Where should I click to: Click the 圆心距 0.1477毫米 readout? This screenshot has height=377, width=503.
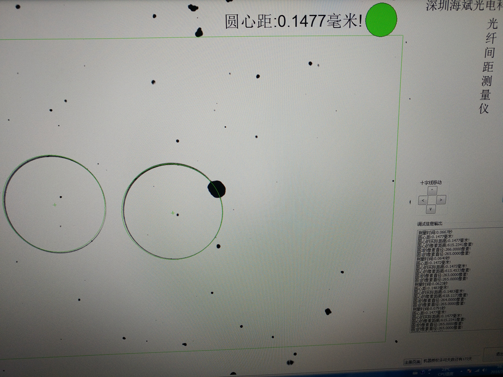click(x=294, y=21)
